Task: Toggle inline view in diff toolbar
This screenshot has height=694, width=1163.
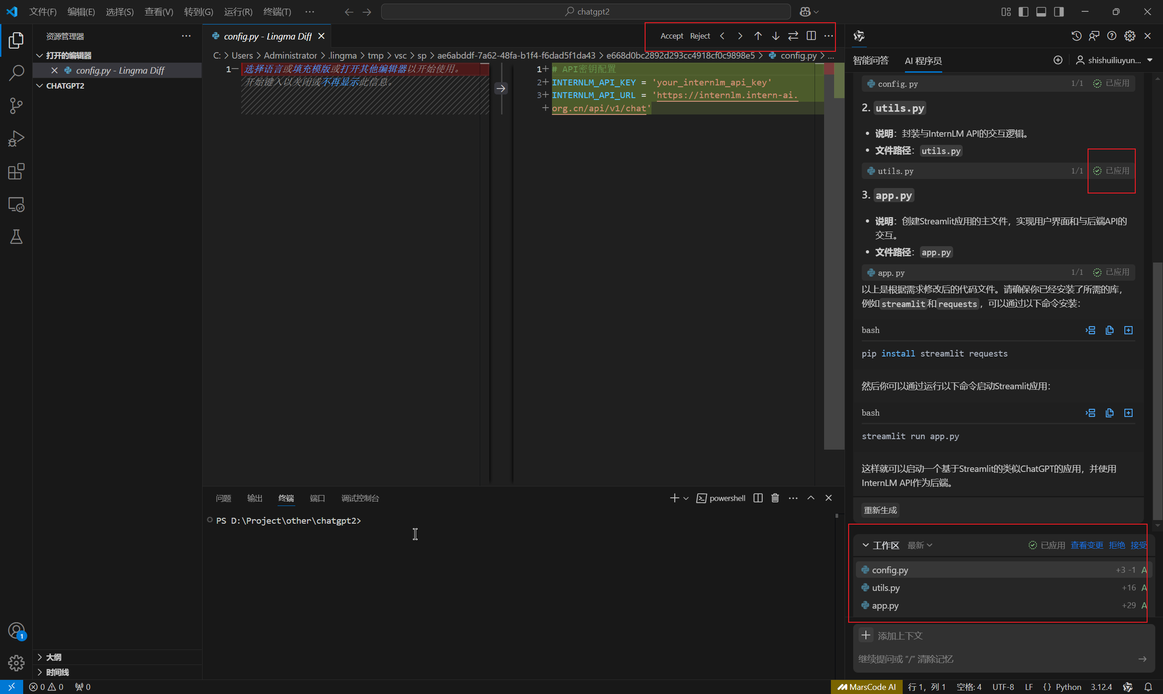Action: click(x=811, y=36)
